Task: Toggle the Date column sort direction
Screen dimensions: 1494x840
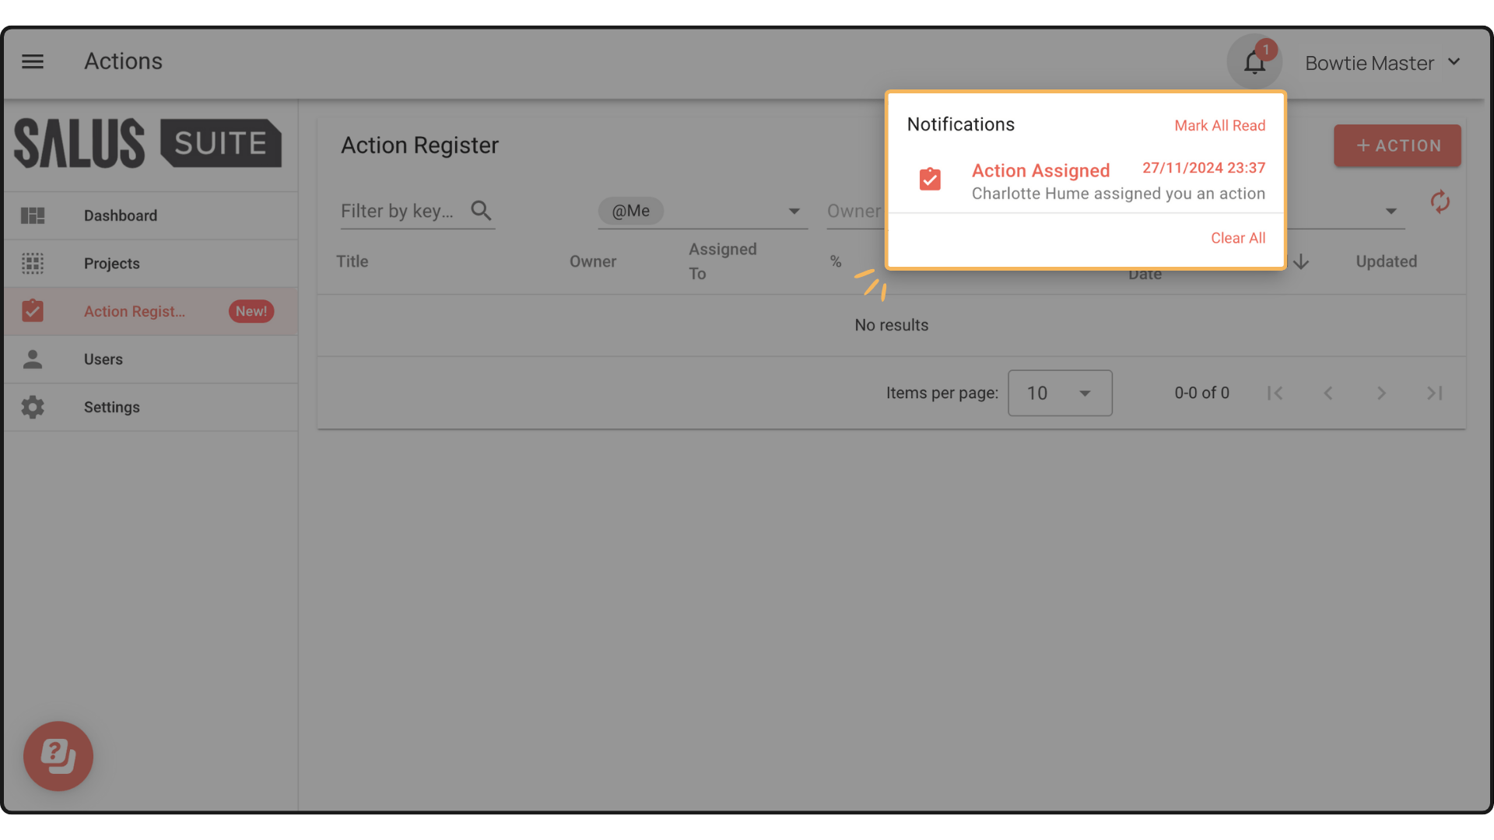Action: pos(1302,262)
